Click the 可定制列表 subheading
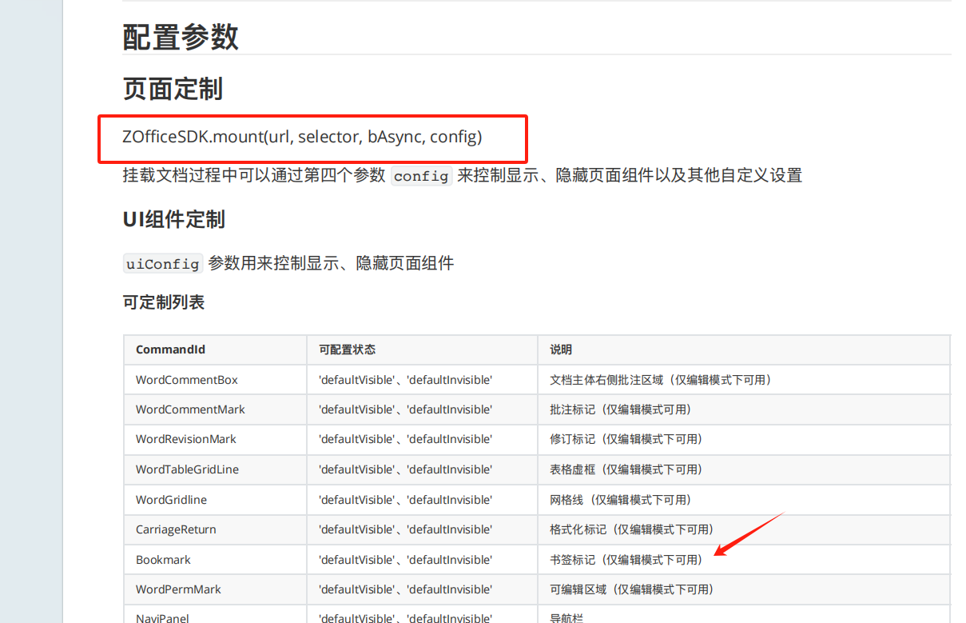966x623 pixels. pyautogui.click(x=163, y=302)
